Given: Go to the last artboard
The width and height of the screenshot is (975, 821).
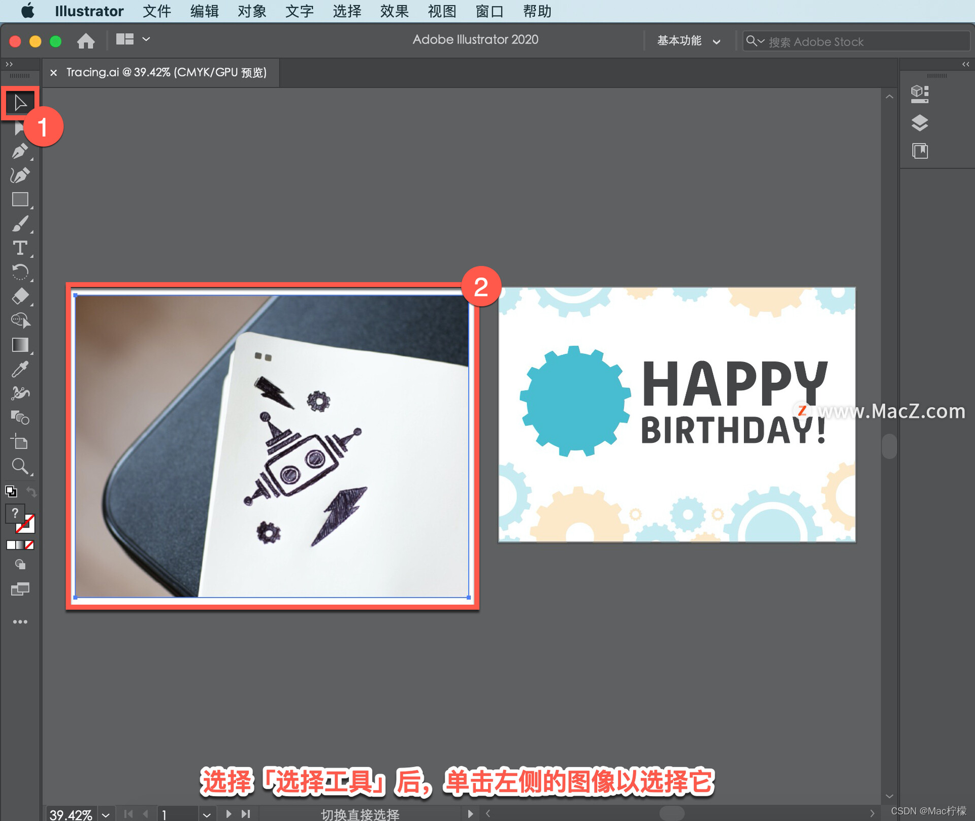Looking at the screenshot, I should 246,814.
